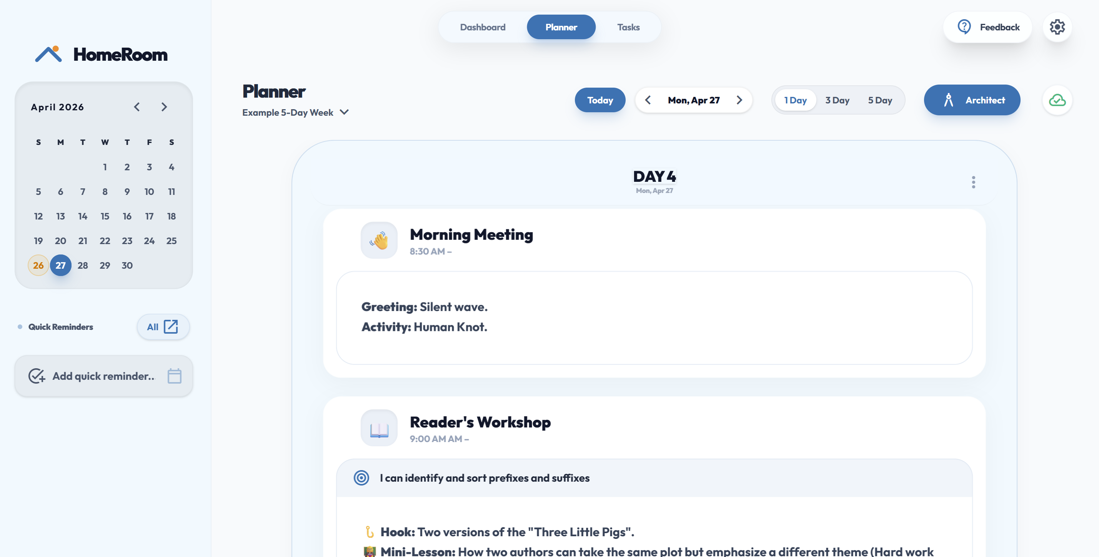Click the Mon, Apr 27 date label
1099x557 pixels.
tap(694, 100)
